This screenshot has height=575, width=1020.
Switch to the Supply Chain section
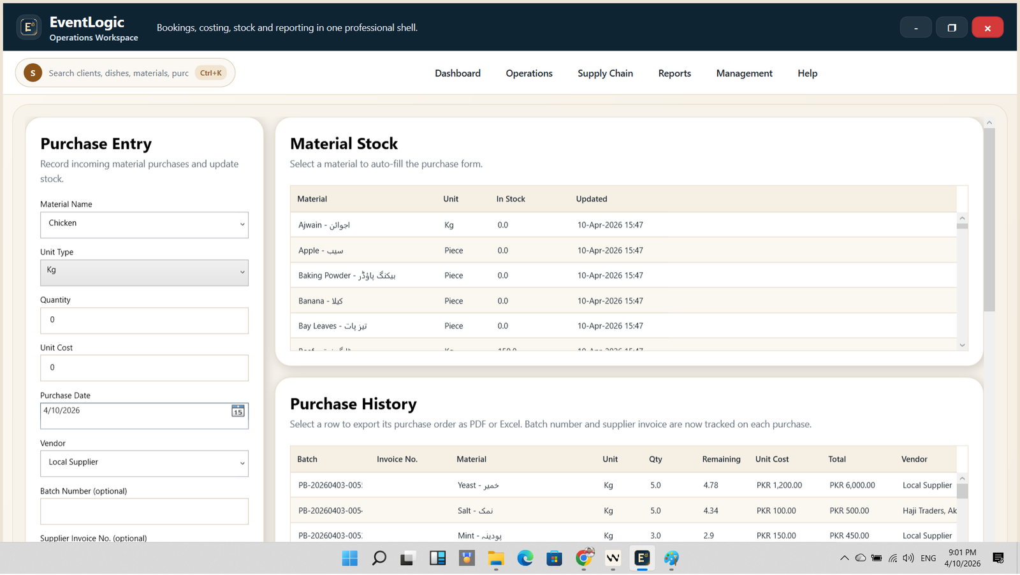604,73
